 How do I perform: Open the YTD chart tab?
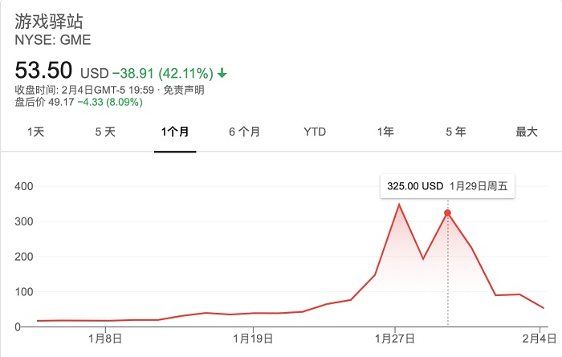[x=315, y=132]
